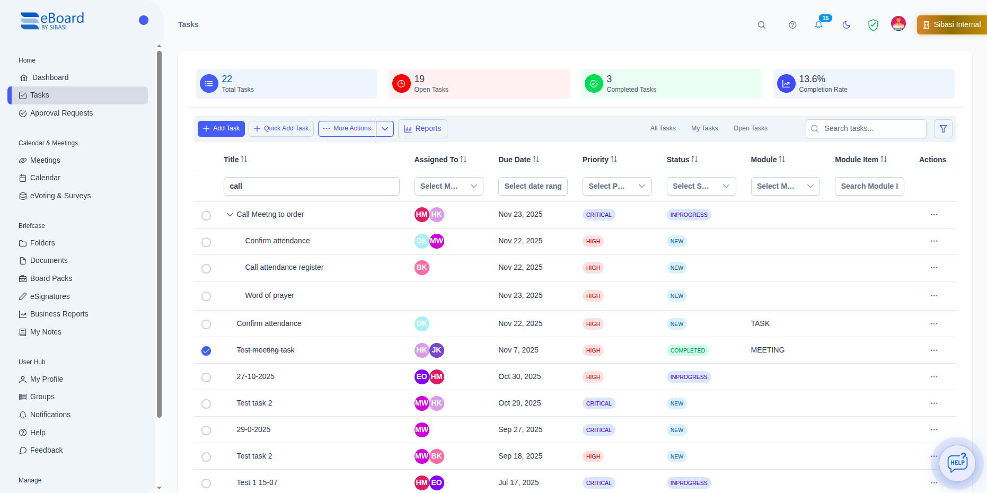Viewport: 987px width, 493px height.
Task: Open the filter funnel icon
Action: (x=943, y=129)
